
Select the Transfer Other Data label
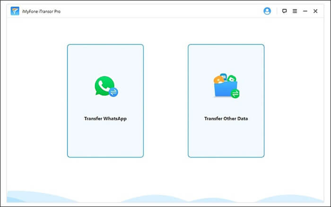click(x=226, y=119)
